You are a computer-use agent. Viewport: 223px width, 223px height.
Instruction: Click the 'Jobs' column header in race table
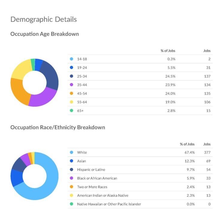(x=207, y=144)
